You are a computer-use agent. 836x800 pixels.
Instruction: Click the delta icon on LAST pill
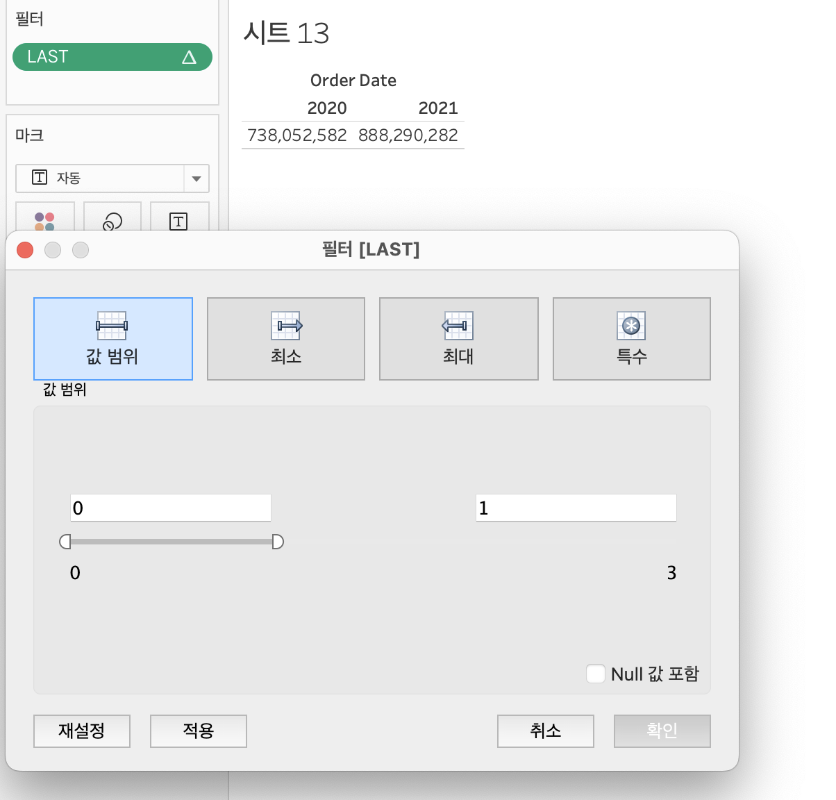[189, 57]
